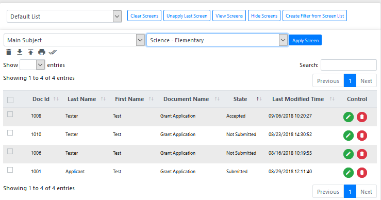
Task: Delete document 1006 with red trash icon
Action: click(x=362, y=154)
